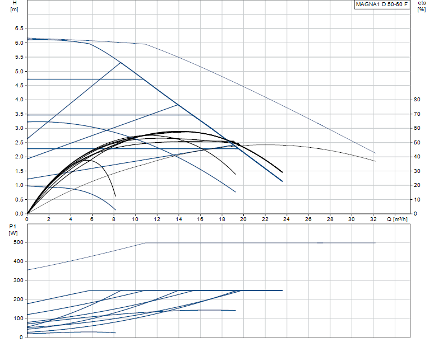Click the 16 tick on Q axis
This screenshot has width=434, height=342.
pos(200,219)
